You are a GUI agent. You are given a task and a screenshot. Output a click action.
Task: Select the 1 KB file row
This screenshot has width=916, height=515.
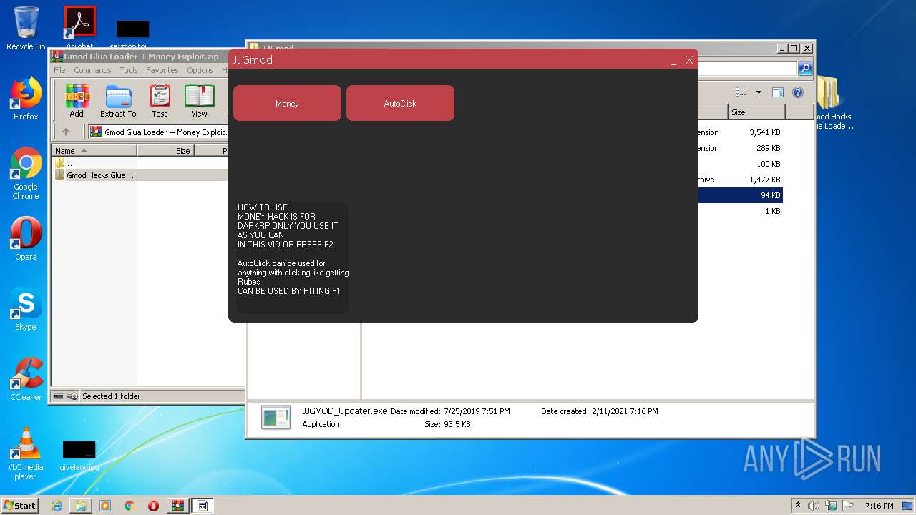pos(740,211)
